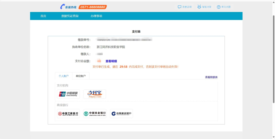Screen dimensions: 275x139
Task: Select 中国工商银行 bank logo
Action: (68, 113)
